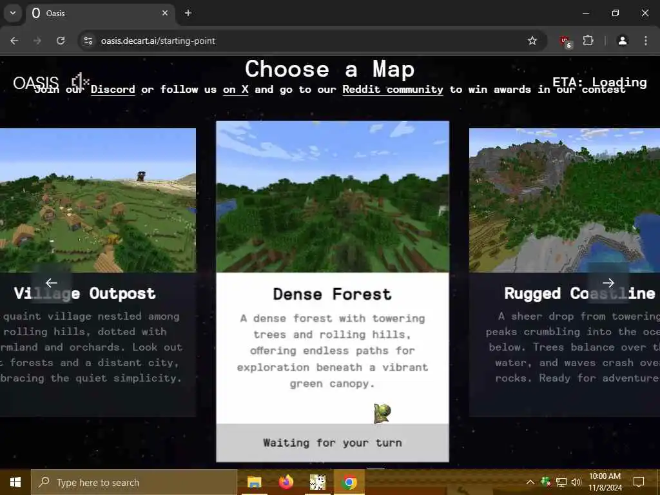The image size is (660, 495).
Task: Open the Extensions puzzle icon
Action: [588, 41]
